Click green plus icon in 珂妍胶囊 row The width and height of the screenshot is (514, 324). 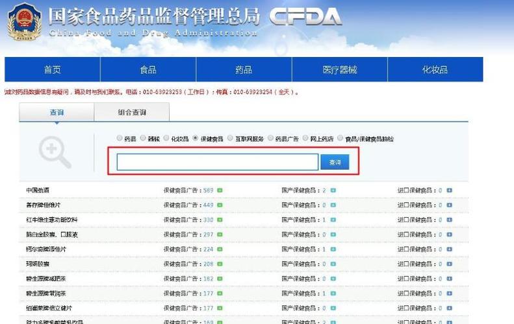[x=220, y=264]
